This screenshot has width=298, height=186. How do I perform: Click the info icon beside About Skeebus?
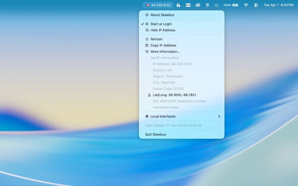147,15
